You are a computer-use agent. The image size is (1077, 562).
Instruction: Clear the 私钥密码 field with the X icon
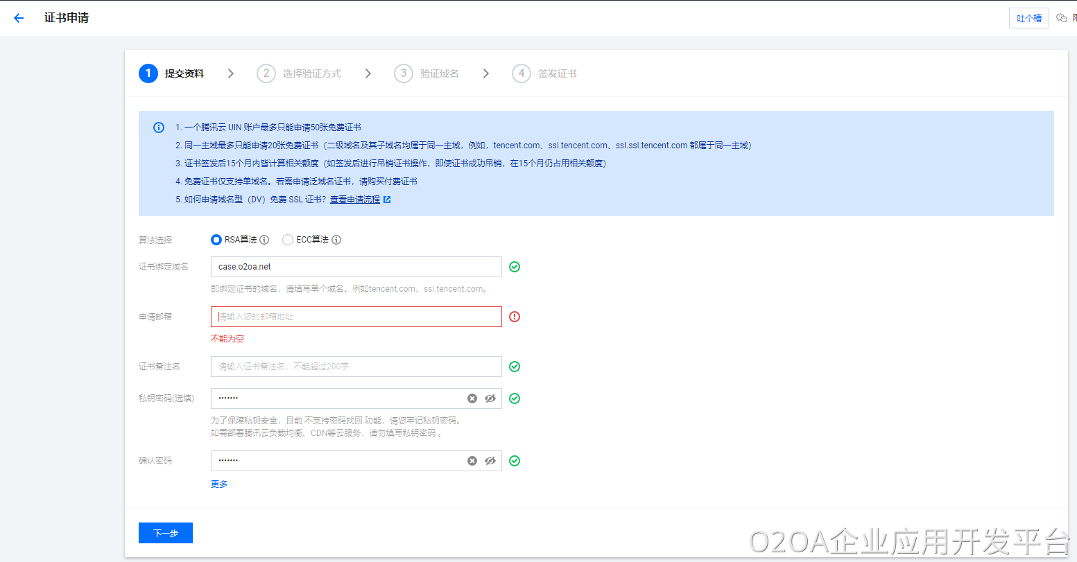coord(472,398)
